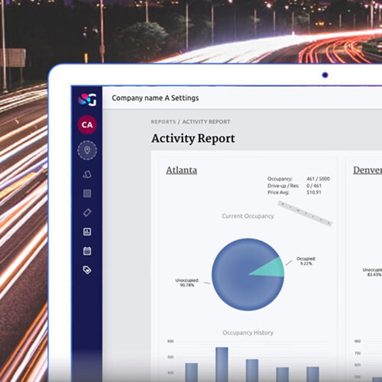Open the calendar icon in the sidebar
Image resolution: width=382 pixels, height=382 pixels.
click(x=87, y=250)
